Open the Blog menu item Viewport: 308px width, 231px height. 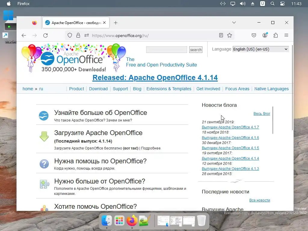tap(137, 89)
